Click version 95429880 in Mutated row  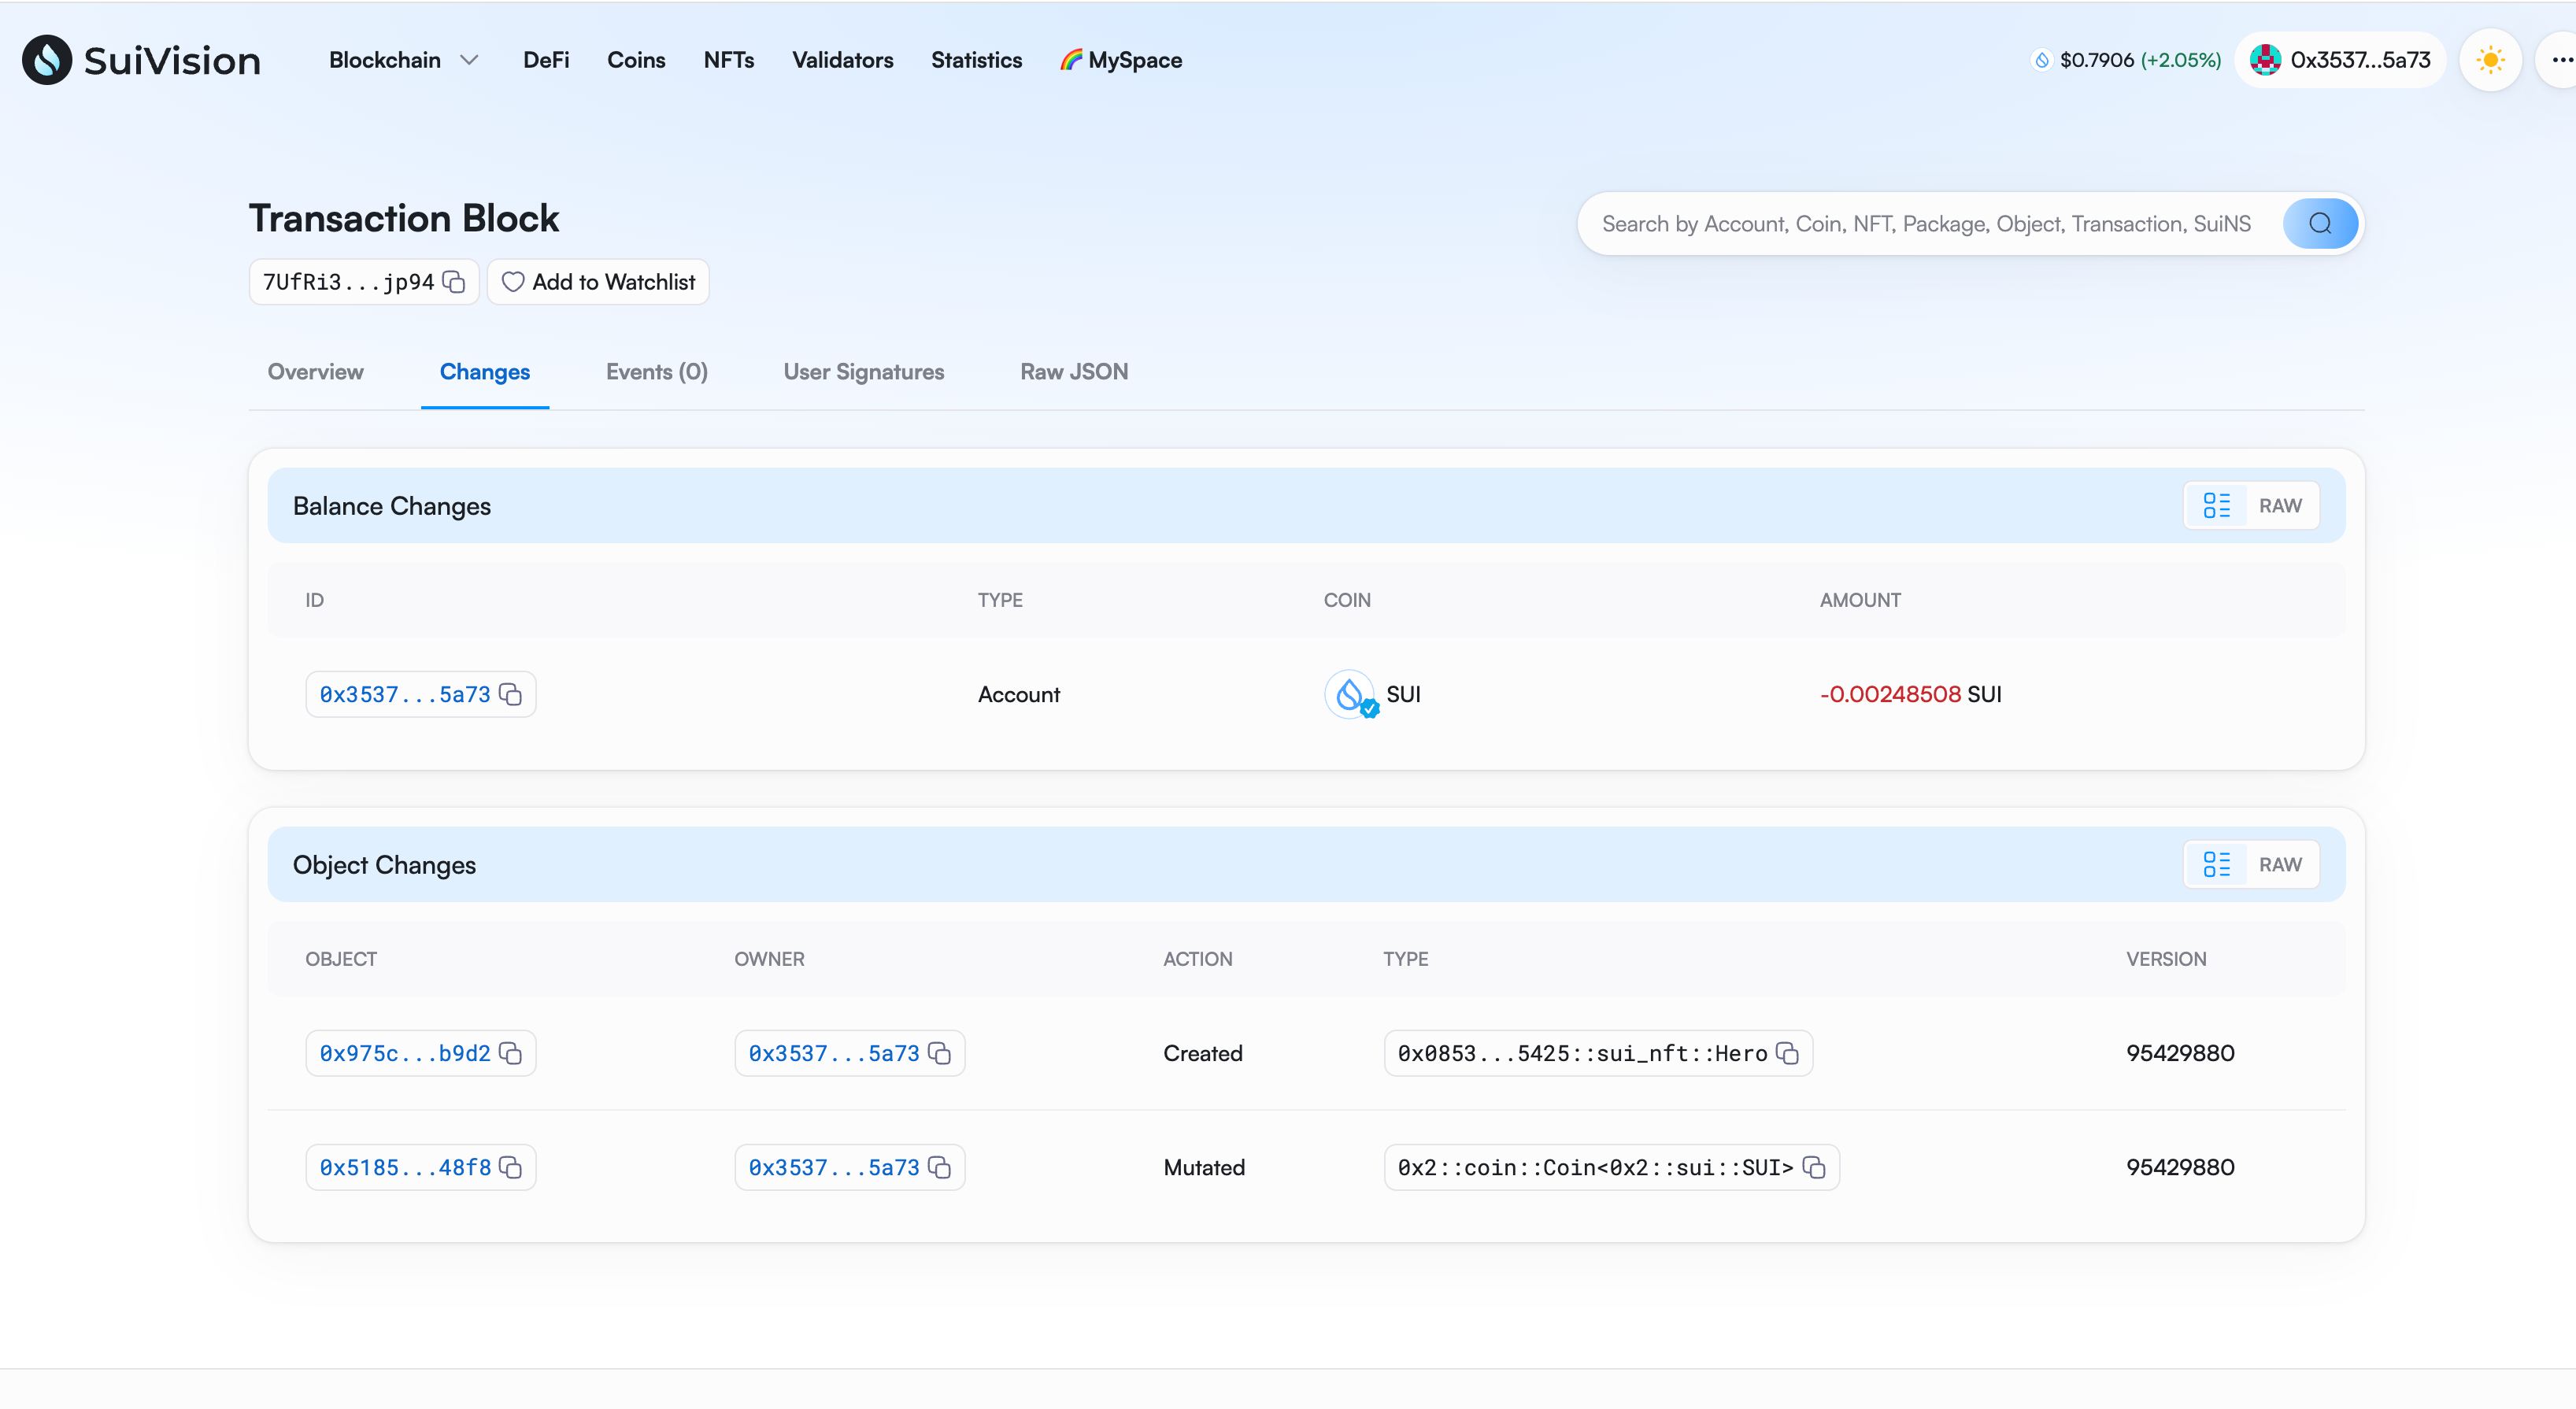[2180, 1167]
